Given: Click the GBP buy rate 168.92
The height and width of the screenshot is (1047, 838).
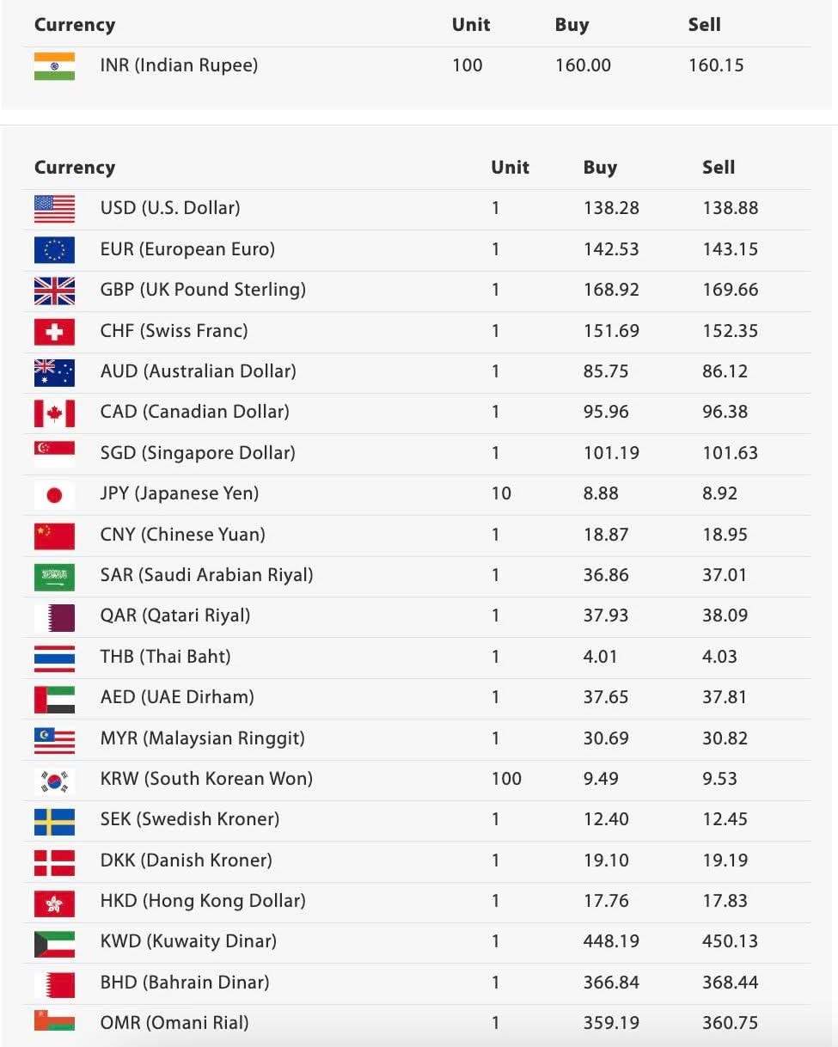Looking at the screenshot, I should coord(611,290).
